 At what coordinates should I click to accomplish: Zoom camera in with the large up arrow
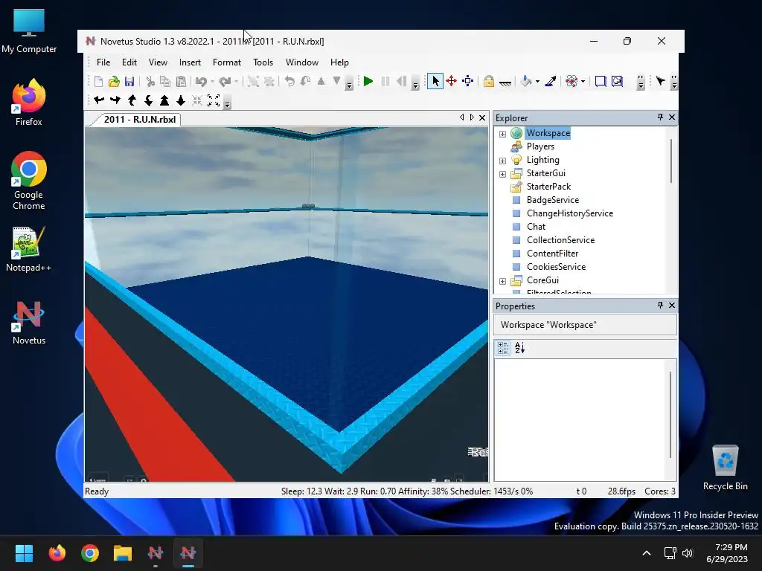(164, 100)
